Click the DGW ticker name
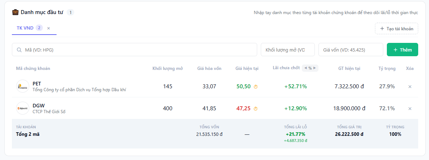 (39, 106)
